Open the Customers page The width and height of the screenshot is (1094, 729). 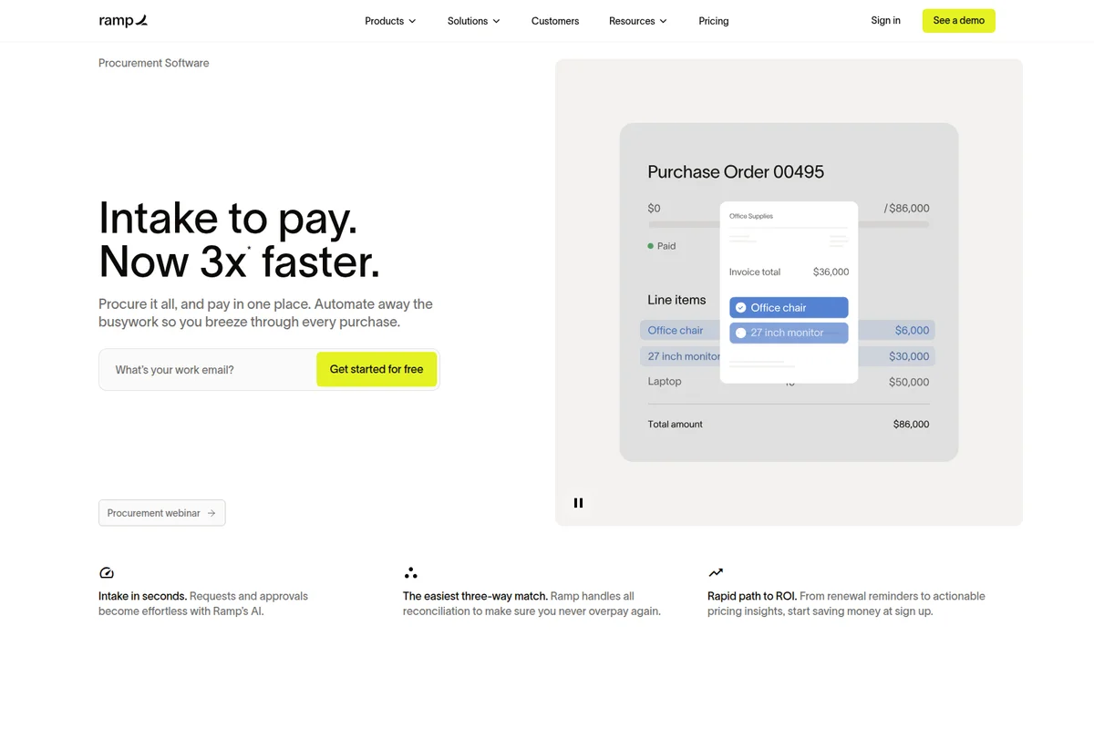click(x=554, y=20)
